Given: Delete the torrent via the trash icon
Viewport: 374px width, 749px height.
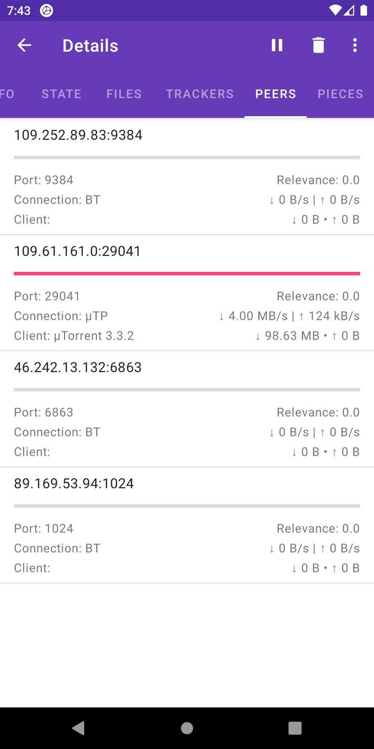Looking at the screenshot, I should pyautogui.click(x=318, y=45).
